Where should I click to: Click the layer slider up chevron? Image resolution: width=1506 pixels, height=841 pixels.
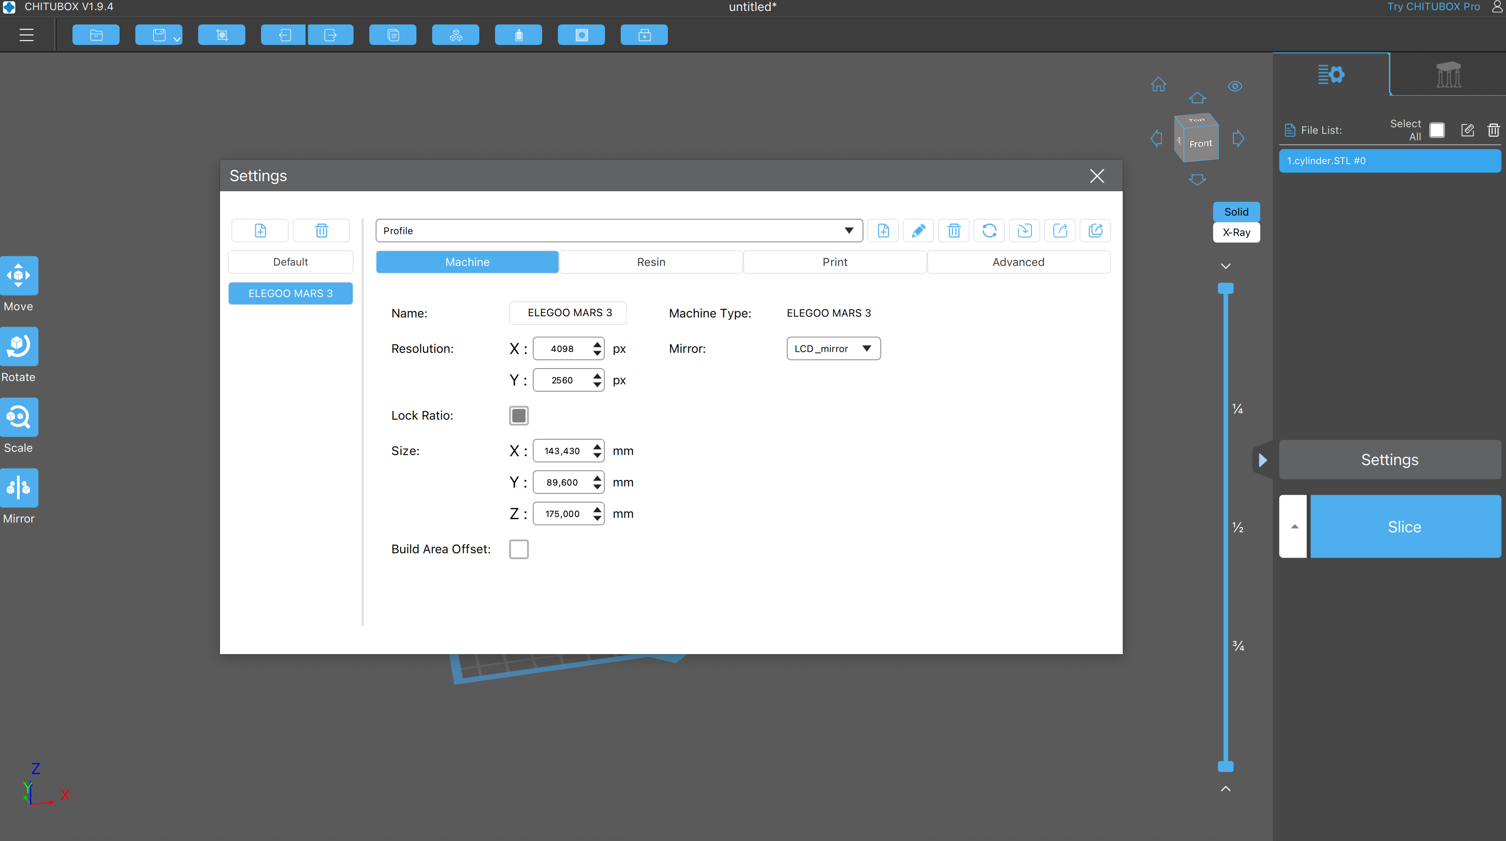[x=1225, y=789]
